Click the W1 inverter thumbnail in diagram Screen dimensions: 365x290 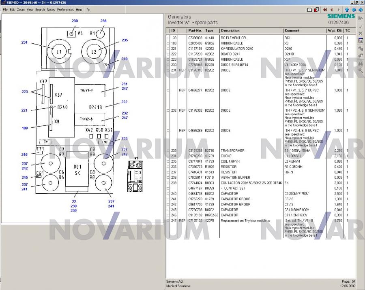[x=137, y=170]
